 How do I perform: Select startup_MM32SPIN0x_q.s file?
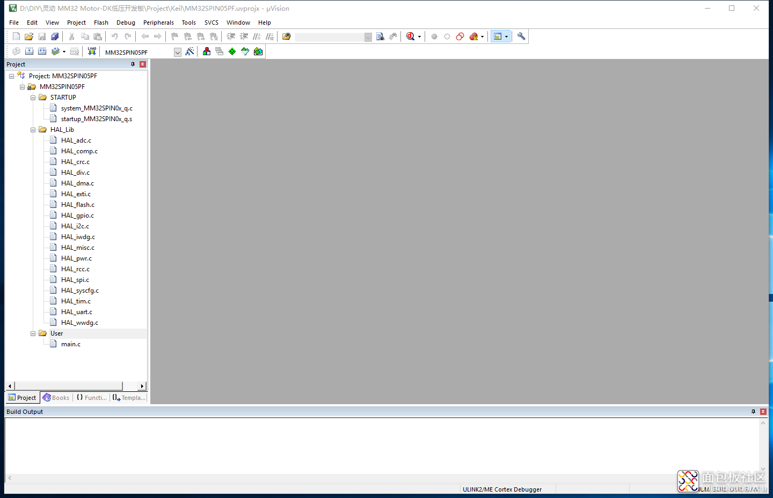97,119
